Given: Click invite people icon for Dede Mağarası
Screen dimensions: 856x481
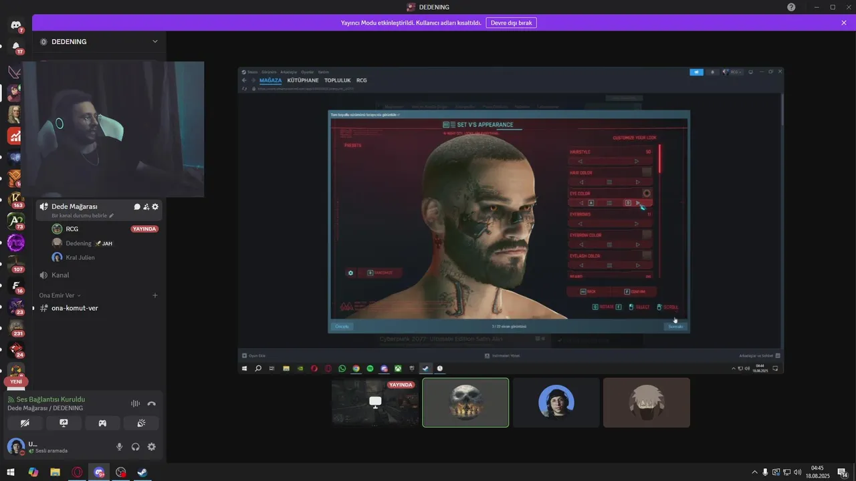Looking at the screenshot, I should tap(146, 206).
